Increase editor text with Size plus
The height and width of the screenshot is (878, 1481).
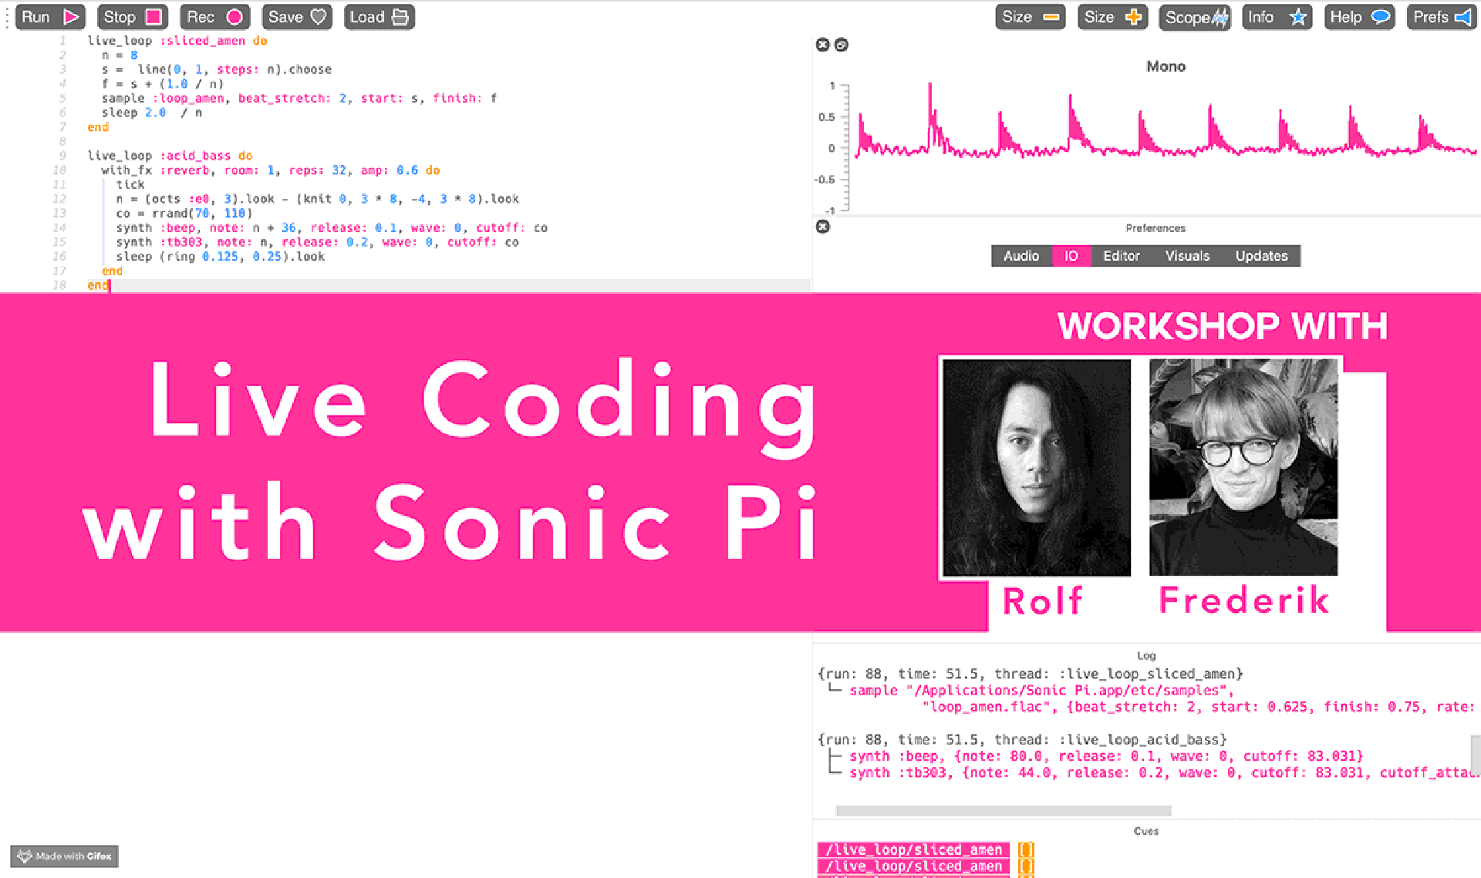pyautogui.click(x=1112, y=17)
